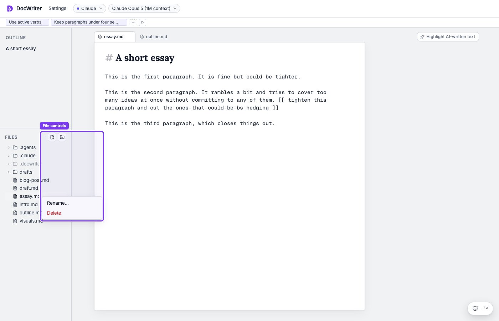Click the file icon beside intro.md

point(15,204)
